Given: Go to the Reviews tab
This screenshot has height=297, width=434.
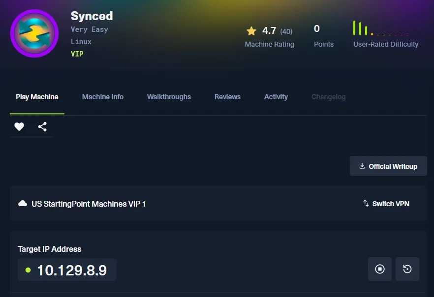Looking at the screenshot, I should [227, 97].
